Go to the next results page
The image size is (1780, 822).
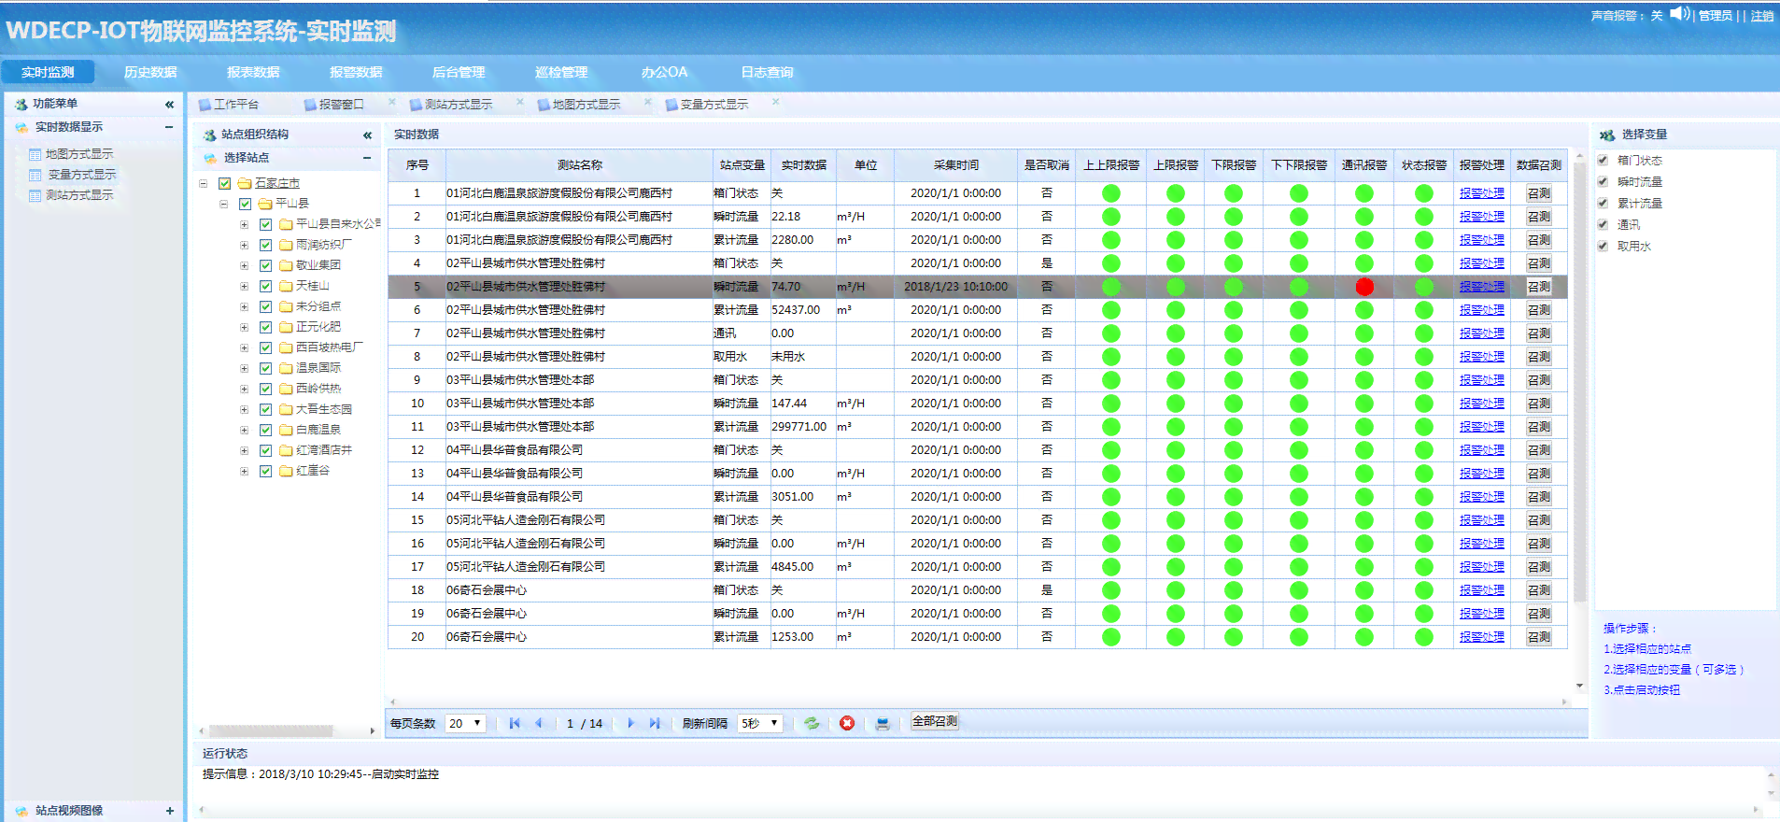point(630,723)
